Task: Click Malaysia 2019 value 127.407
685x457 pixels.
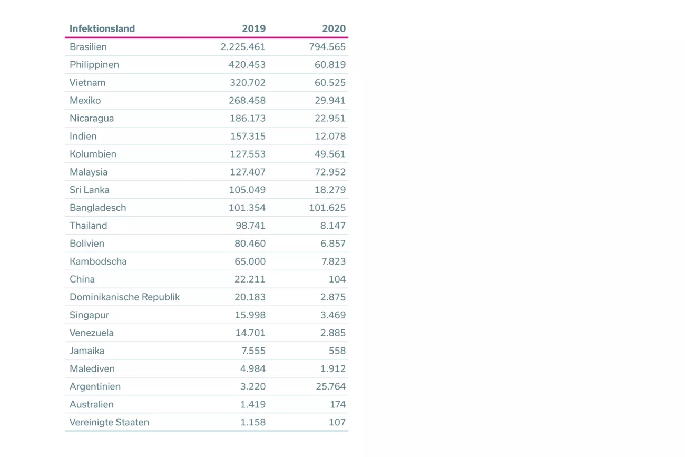Action: click(248, 172)
